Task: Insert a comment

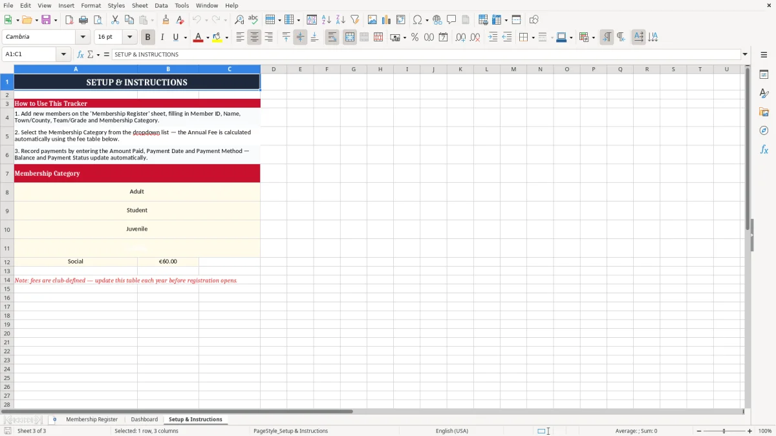Action: coord(451,20)
